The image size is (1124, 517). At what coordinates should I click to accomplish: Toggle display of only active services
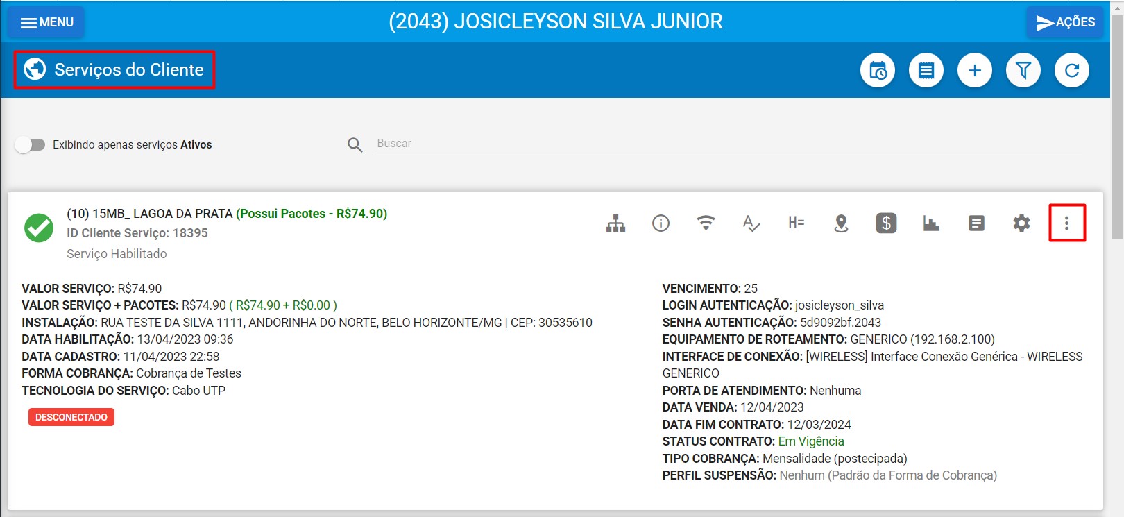(30, 145)
